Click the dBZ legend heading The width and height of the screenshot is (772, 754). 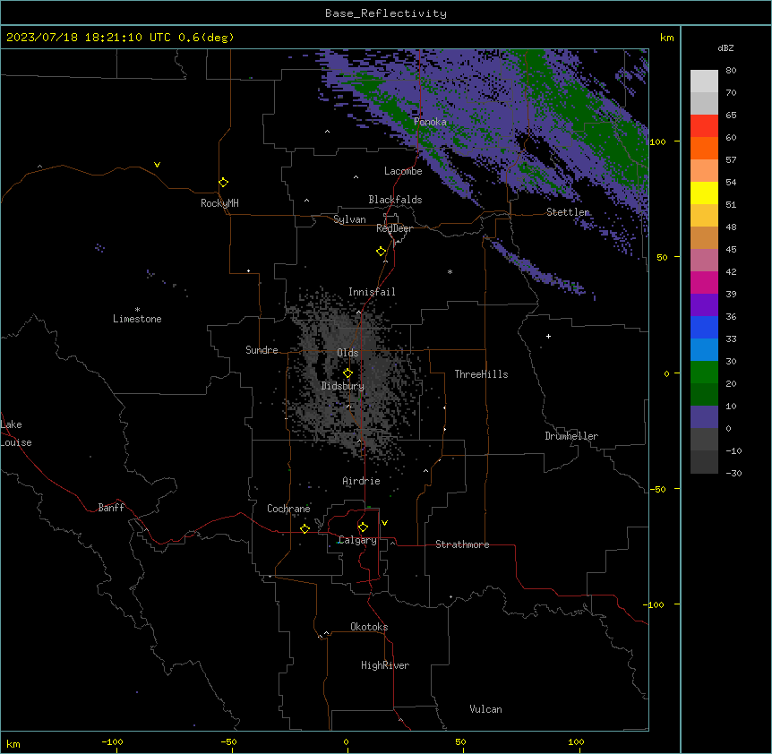click(x=725, y=48)
